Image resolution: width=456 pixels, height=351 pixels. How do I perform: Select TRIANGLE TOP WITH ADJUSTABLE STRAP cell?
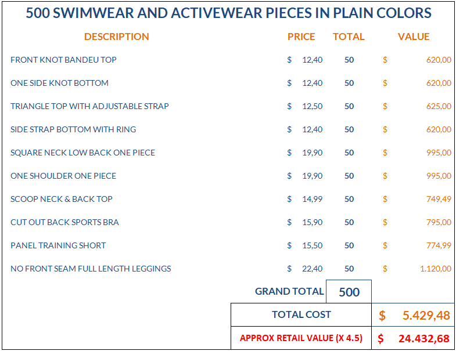[89, 106]
